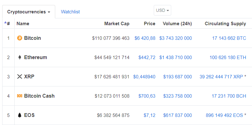
Task: Sort by Circulating Supply header
Action: coord(225,24)
